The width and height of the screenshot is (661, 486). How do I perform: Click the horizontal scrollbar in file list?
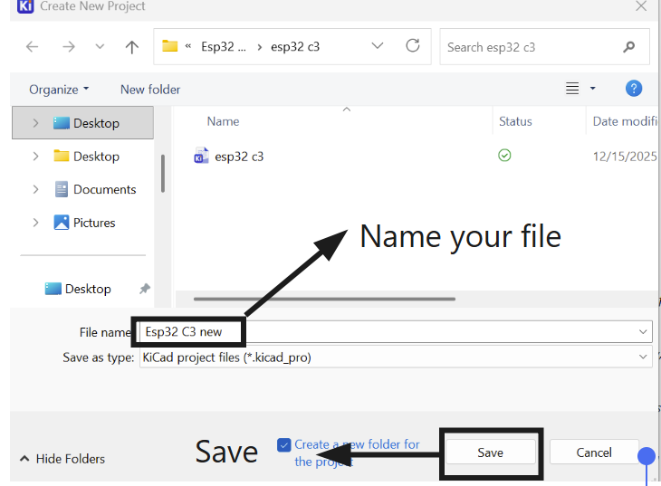point(324,299)
